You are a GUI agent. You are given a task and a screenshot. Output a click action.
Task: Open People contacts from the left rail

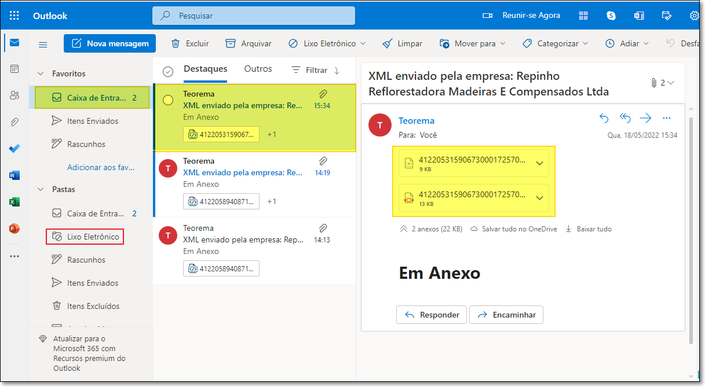point(14,95)
